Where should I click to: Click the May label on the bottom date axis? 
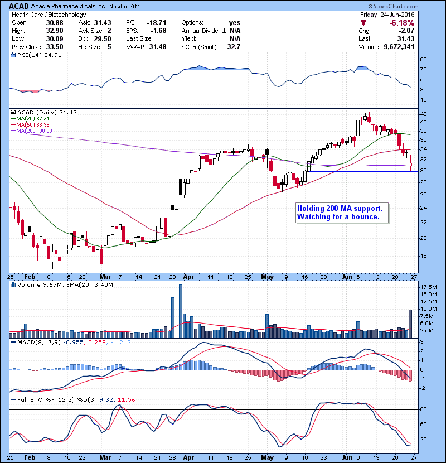pos(267,457)
